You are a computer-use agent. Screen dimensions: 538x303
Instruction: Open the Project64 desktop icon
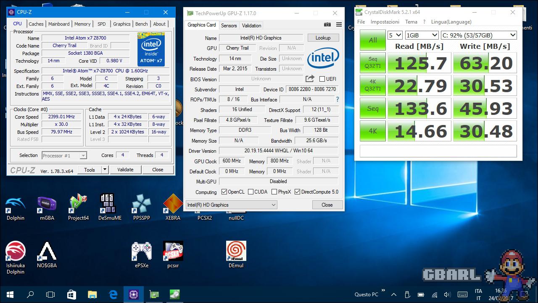[79, 207]
